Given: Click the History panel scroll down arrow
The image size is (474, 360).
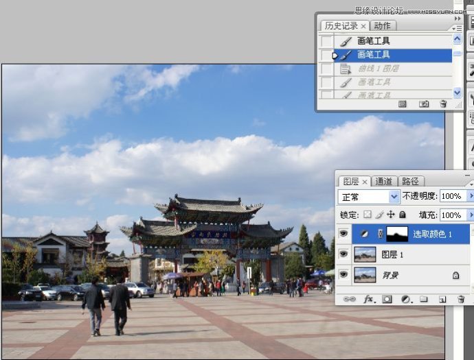Looking at the screenshot, I should point(457,93).
